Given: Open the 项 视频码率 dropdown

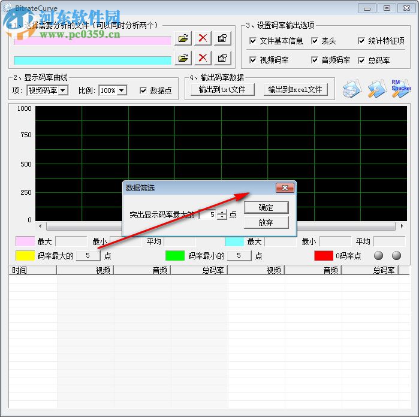Looking at the screenshot, I should (63, 90).
